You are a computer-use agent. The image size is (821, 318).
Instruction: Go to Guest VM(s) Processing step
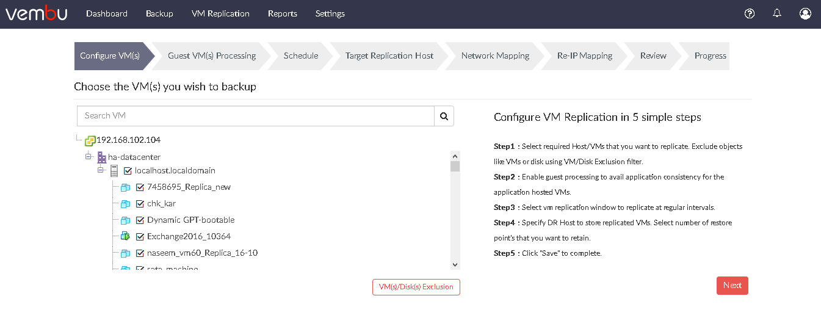(212, 56)
